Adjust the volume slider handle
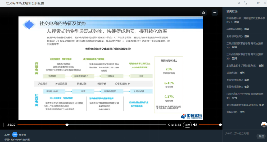This screenshot has height=142, width=267. [x=220, y=125]
